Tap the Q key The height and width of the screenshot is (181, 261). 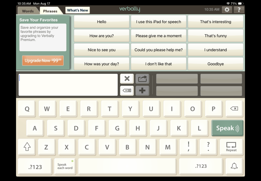(x=27, y=108)
